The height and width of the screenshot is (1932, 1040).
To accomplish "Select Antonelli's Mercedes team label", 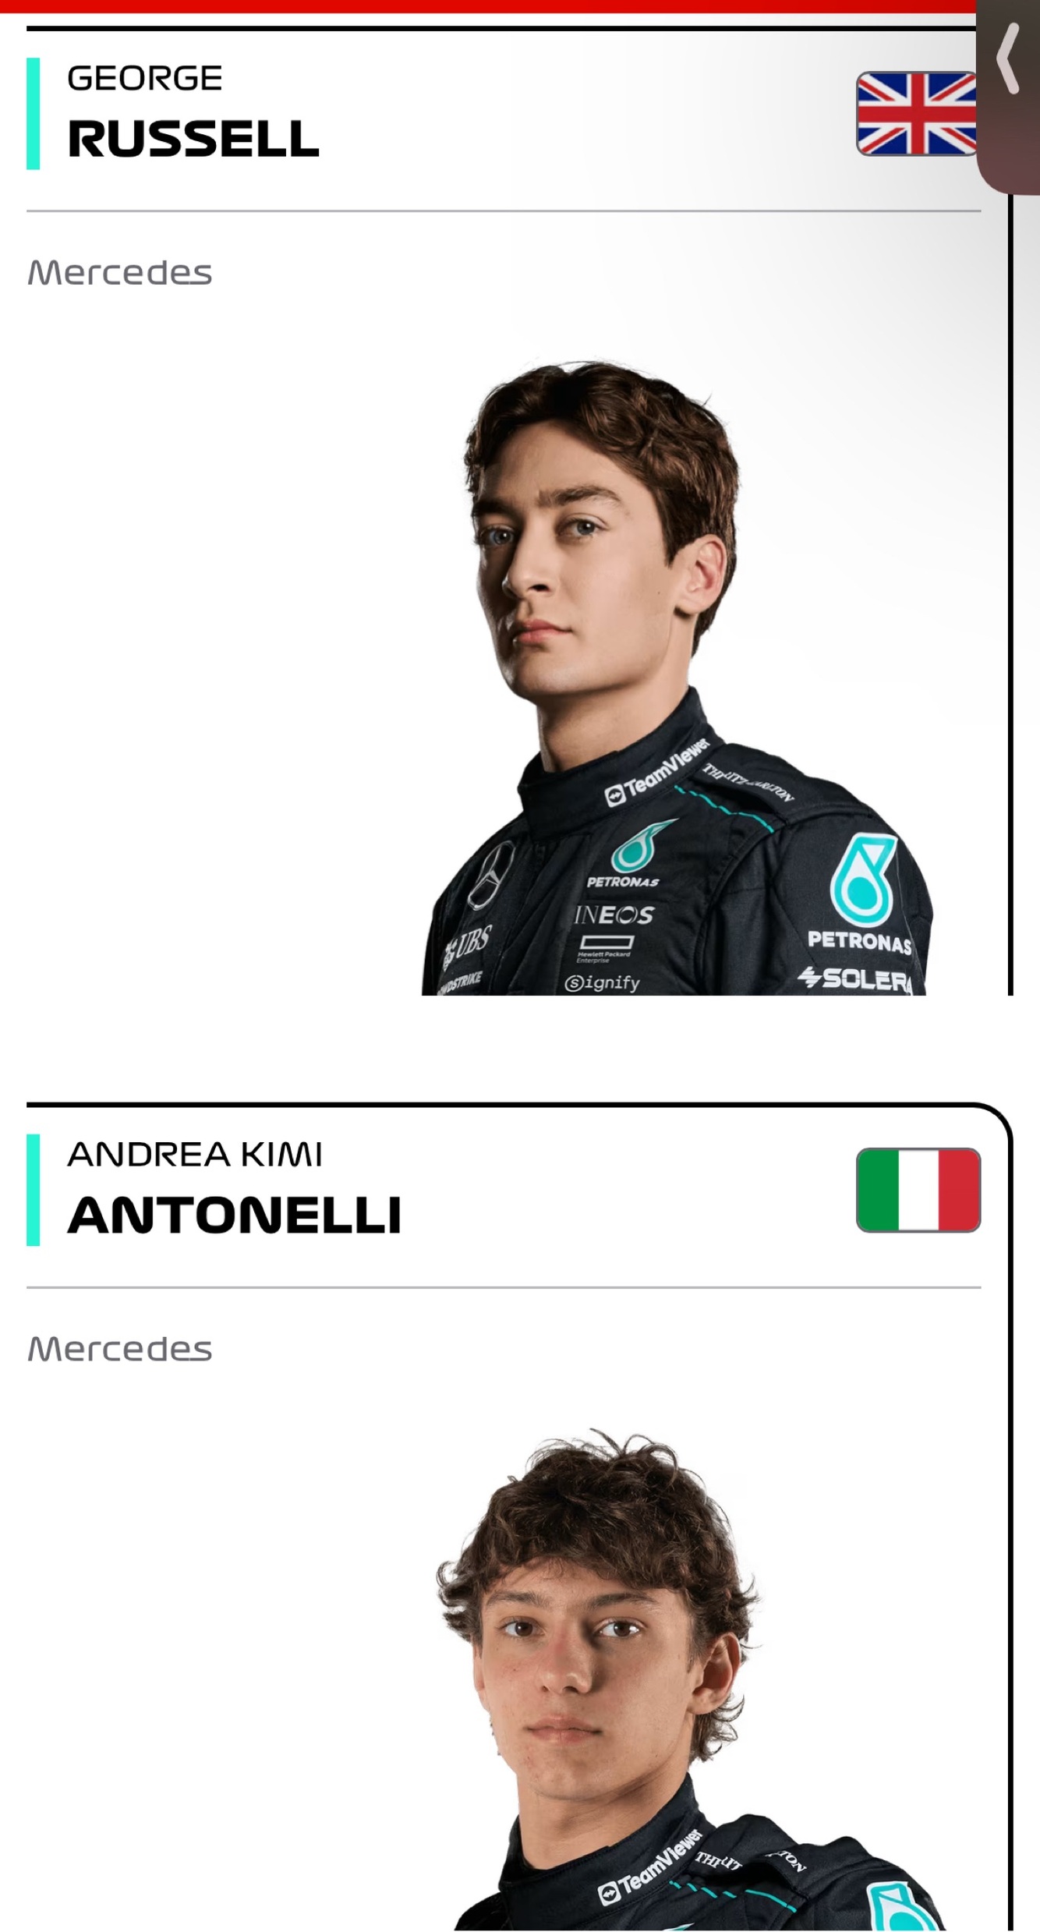I will 119,1349.
